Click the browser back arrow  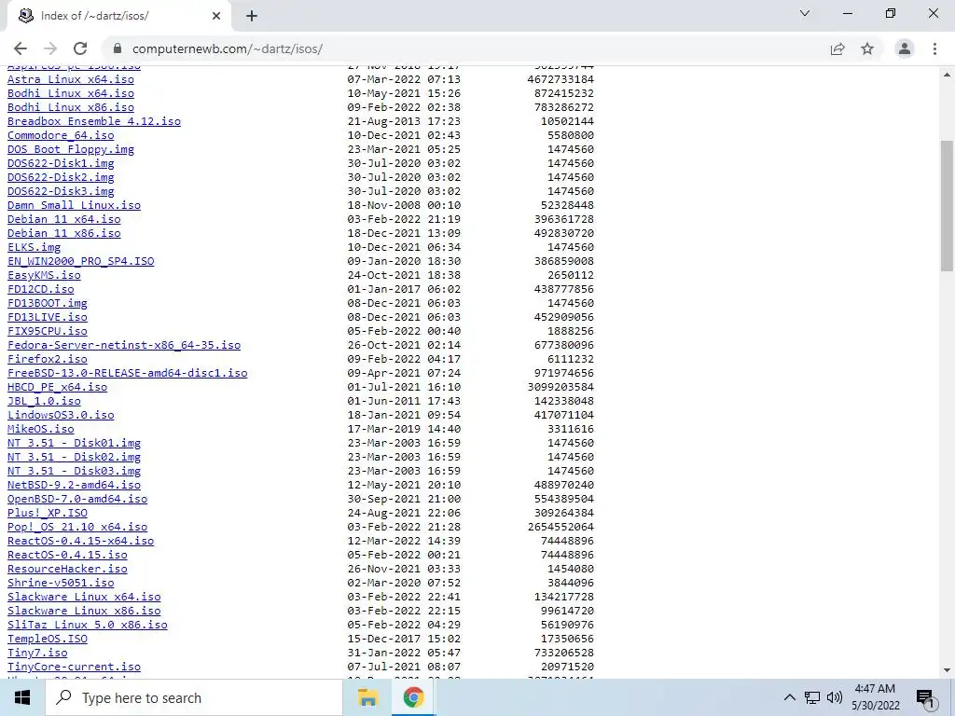pyautogui.click(x=21, y=48)
